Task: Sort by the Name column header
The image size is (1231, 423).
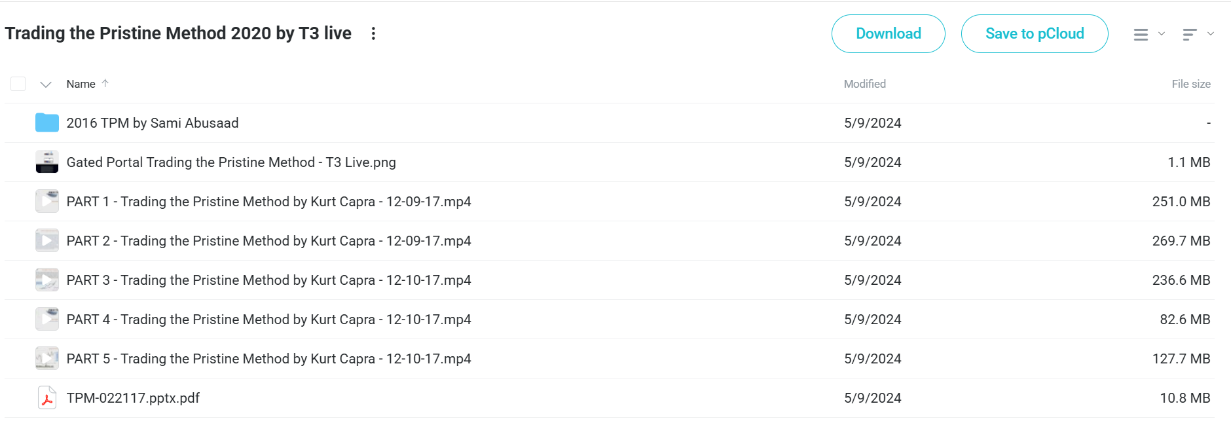Action: coord(81,84)
